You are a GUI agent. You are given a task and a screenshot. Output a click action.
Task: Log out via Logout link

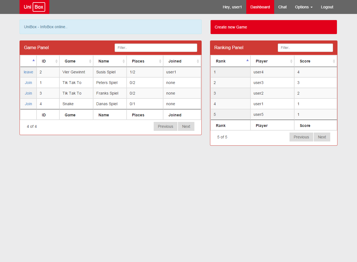click(x=327, y=7)
